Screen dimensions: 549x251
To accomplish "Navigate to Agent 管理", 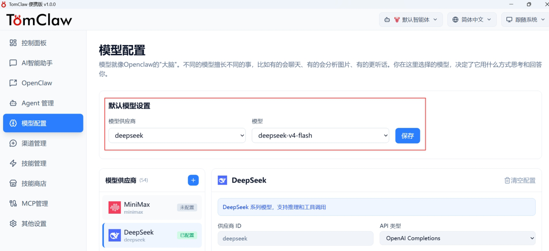I will coord(43,103).
